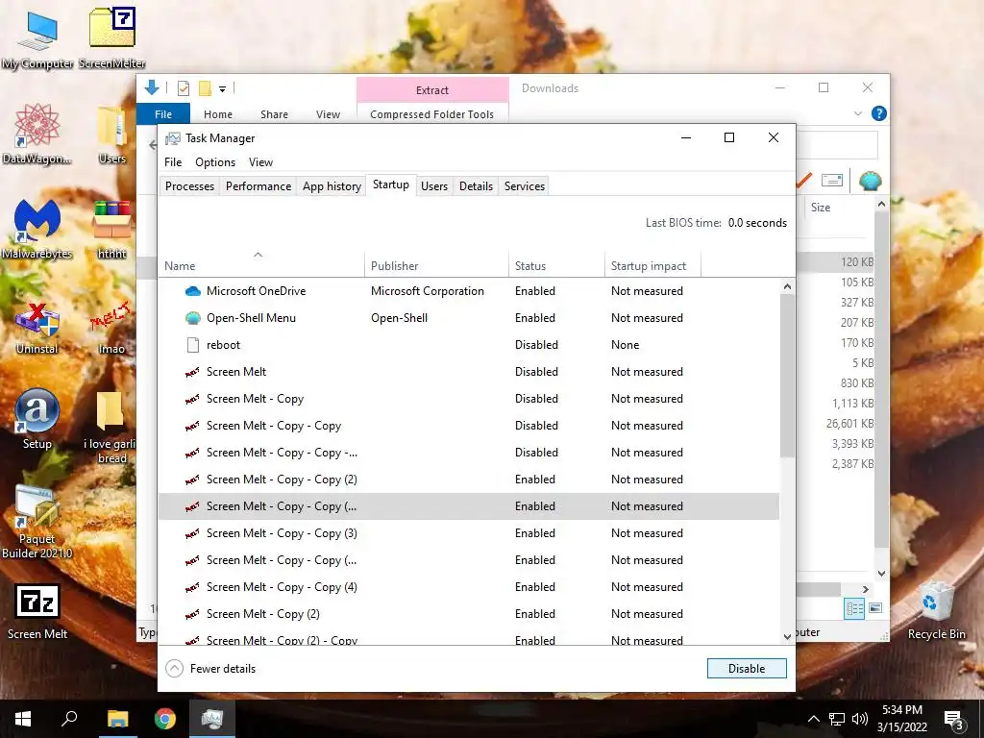The image size is (984, 738).
Task: Open Task Manager View menu
Action: click(x=260, y=161)
